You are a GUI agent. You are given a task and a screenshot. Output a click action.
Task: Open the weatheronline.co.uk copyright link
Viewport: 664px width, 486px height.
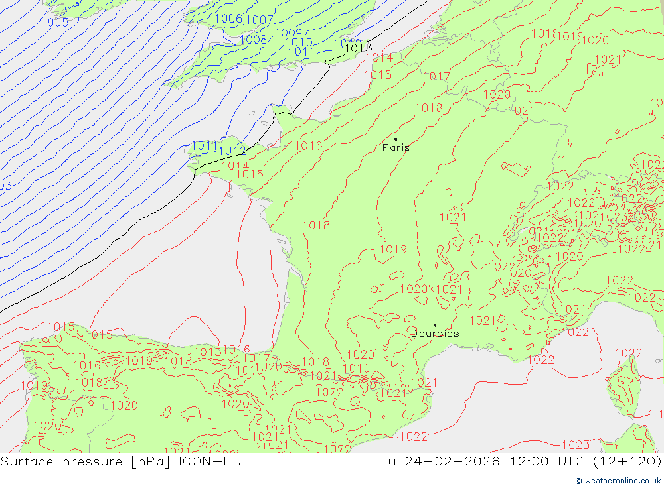tap(618, 481)
